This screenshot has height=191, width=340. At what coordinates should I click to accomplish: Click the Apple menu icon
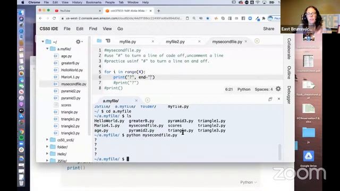pos(22,2)
